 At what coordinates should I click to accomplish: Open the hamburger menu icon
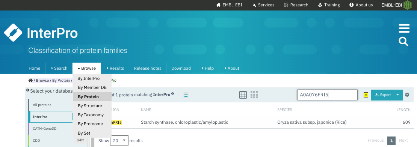tap(404, 28)
